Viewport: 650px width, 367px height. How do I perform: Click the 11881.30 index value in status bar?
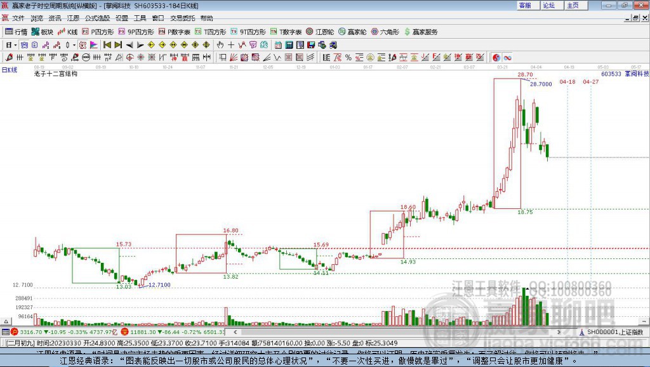coord(143,332)
